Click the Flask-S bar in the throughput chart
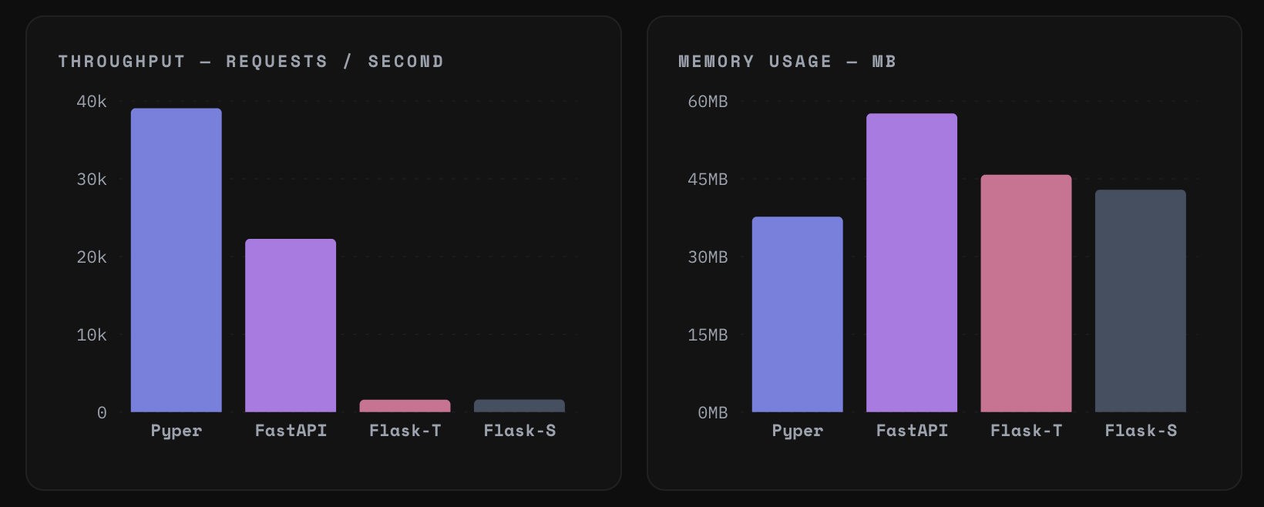Image resolution: width=1264 pixels, height=507 pixels. (519, 406)
